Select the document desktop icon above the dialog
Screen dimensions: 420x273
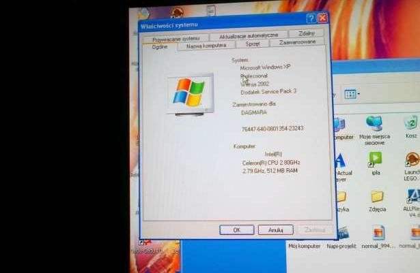(211, 11)
